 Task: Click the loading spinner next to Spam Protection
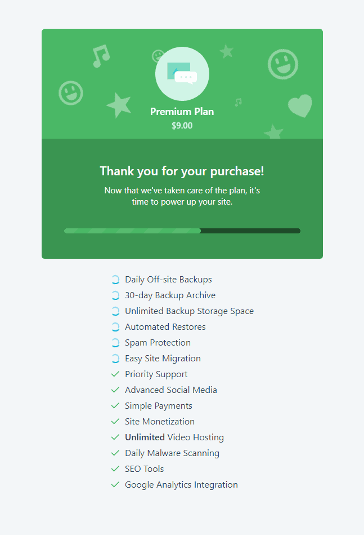point(115,342)
